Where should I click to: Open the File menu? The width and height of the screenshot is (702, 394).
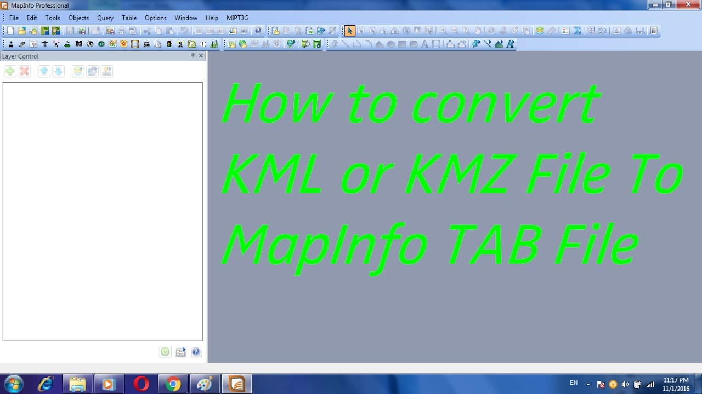14,18
